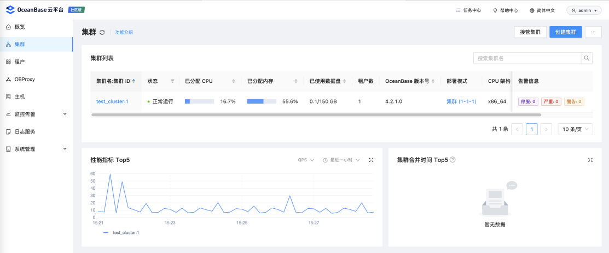Screen dimensions: 609x253
Task: Click the x86_64 architecture cell
Action: [x=497, y=102]
